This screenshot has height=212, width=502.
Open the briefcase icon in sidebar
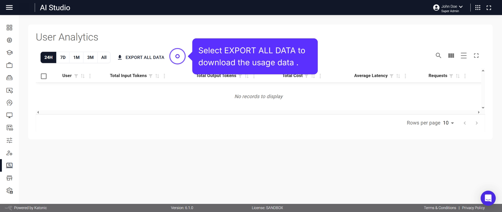click(x=9, y=65)
